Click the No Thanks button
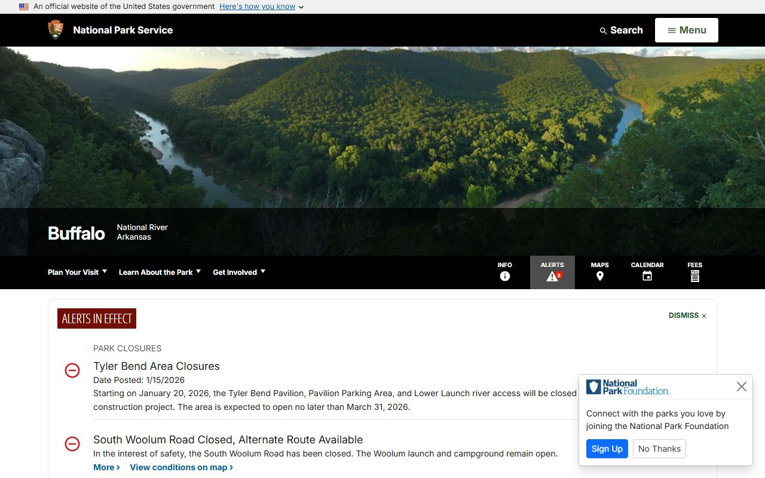 [x=659, y=449]
